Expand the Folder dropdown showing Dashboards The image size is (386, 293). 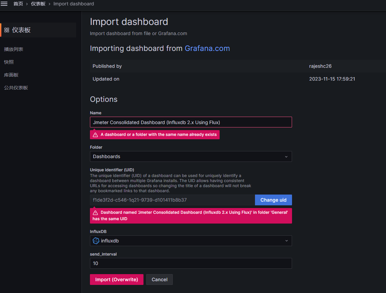pyautogui.click(x=191, y=156)
